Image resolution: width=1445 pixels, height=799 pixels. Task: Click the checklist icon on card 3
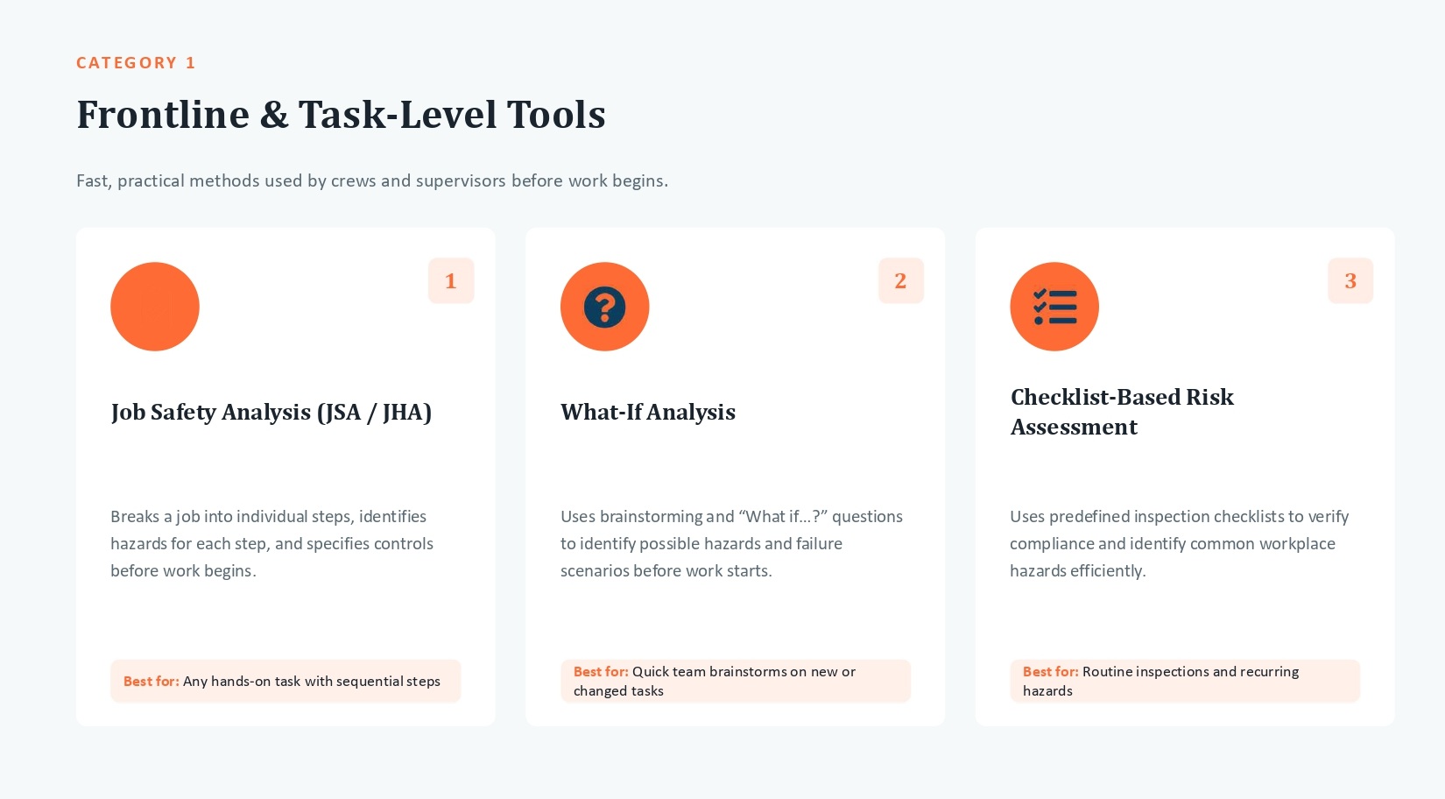click(x=1054, y=307)
